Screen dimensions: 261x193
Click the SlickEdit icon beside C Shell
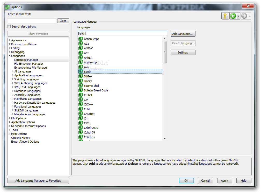point(81,95)
